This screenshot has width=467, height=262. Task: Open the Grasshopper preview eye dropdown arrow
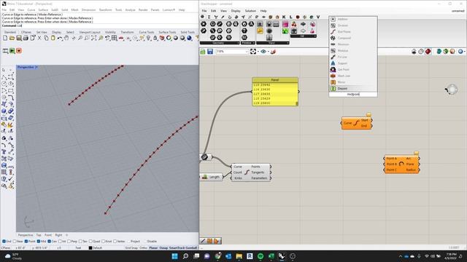pyautogui.click(x=269, y=52)
